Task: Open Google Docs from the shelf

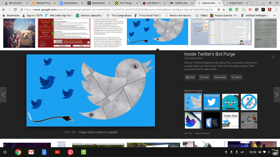Action: [44, 152]
